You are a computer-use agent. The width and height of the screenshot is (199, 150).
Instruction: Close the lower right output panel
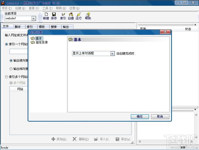tap(195, 109)
